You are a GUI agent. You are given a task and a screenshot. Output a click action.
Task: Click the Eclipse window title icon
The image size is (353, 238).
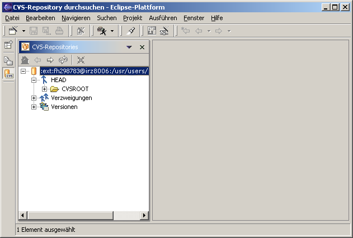click(7, 7)
